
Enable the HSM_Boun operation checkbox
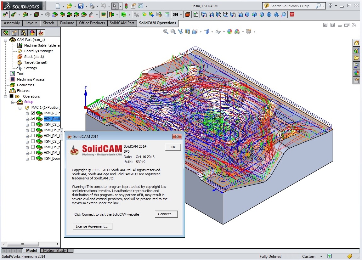[x=33, y=158]
